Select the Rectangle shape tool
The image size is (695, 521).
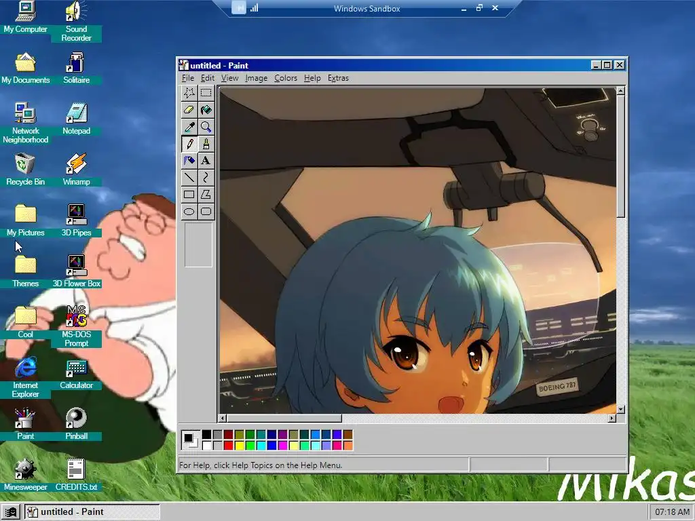coord(189,194)
